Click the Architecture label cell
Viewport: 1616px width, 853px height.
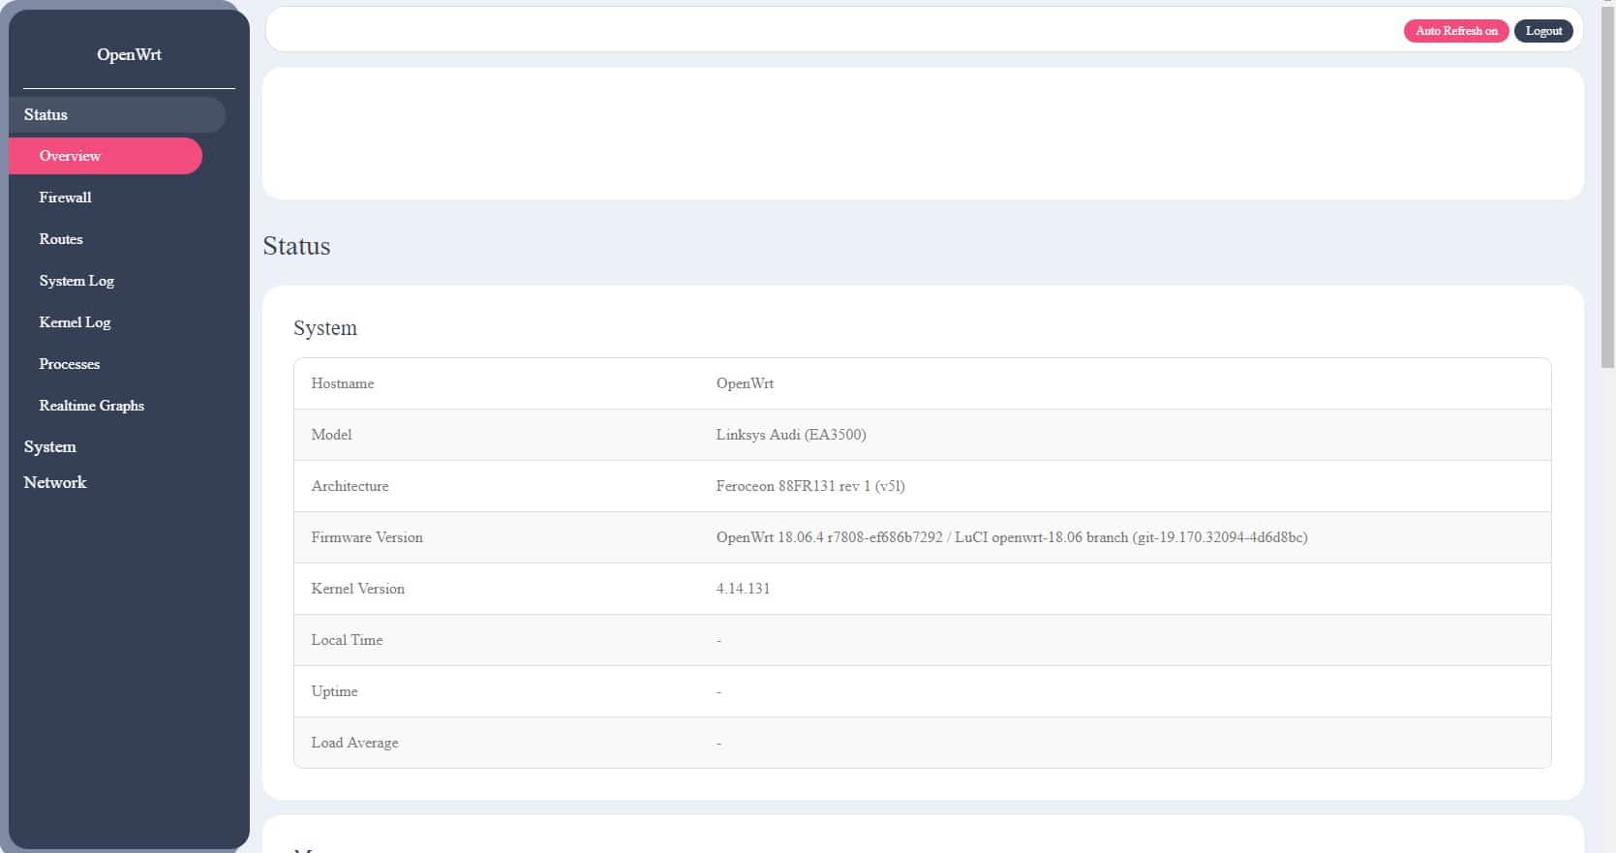coord(350,486)
